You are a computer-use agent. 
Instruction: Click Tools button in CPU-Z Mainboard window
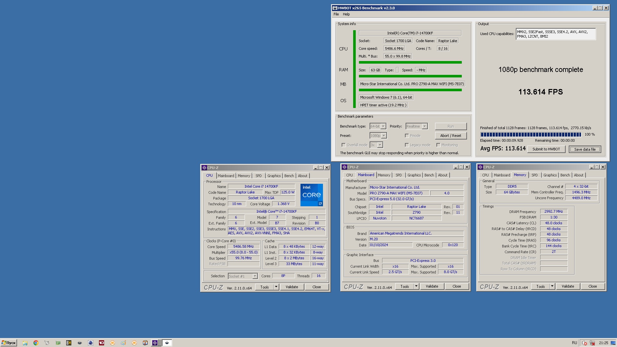405,286
